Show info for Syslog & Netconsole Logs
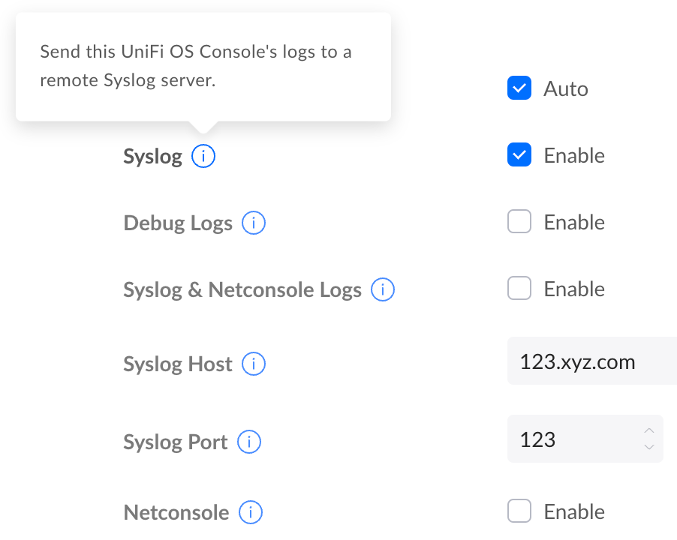Viewport: 677px width, 540px height. (x=383, y=289)
